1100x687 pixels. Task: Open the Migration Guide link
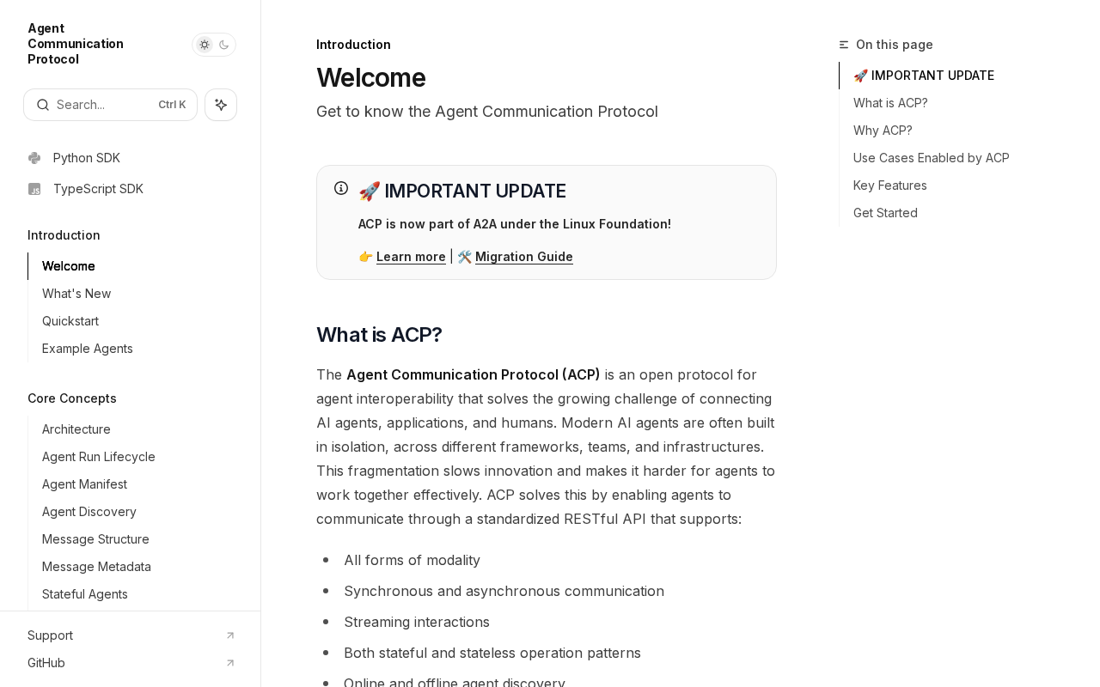[x=523, y=257]
